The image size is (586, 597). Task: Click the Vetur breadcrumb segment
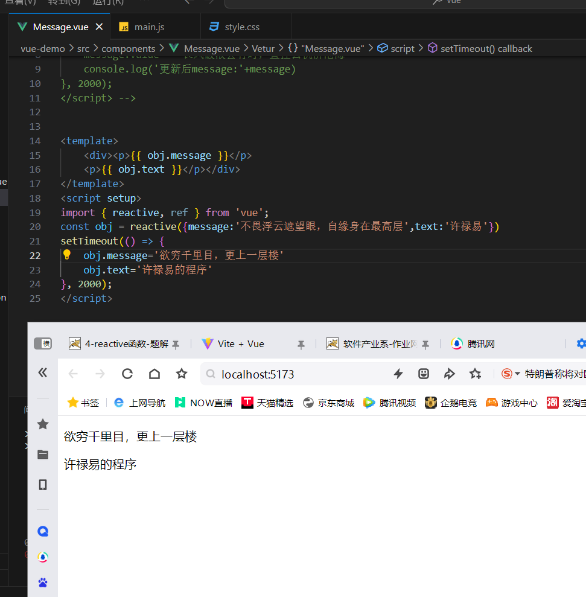(263, 49)
